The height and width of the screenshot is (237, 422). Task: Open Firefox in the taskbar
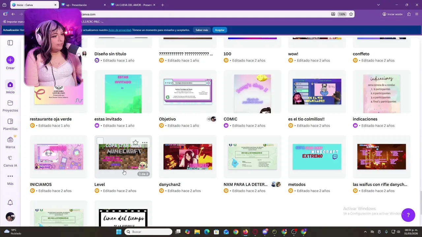point(246,232)
